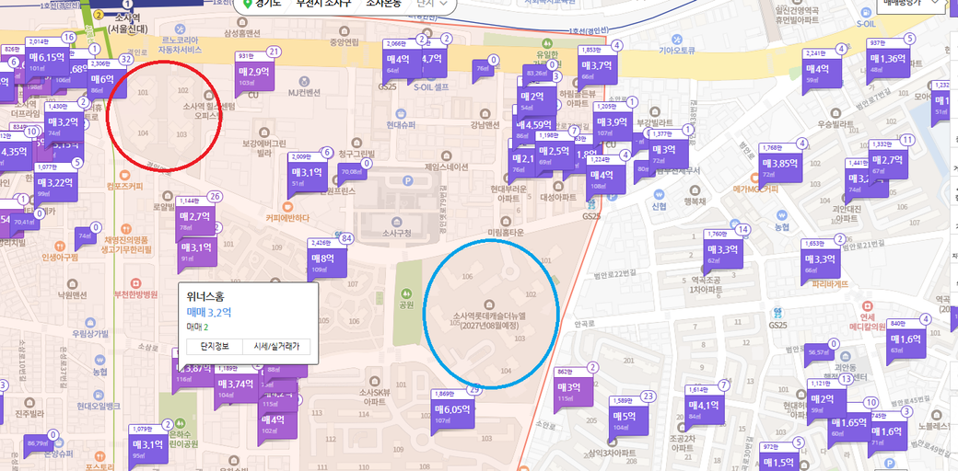Select 소사본동 in the location breadcrumb
958x471 pixels.
[385, 4]
